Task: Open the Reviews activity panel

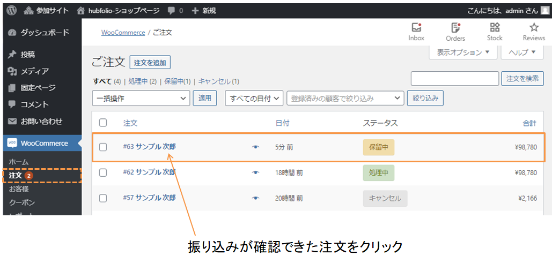Action: (534, 32)
